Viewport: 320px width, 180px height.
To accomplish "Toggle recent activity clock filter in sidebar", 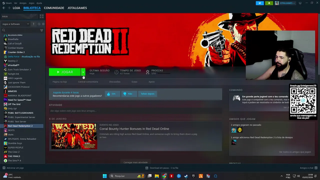I will (39, 24).
